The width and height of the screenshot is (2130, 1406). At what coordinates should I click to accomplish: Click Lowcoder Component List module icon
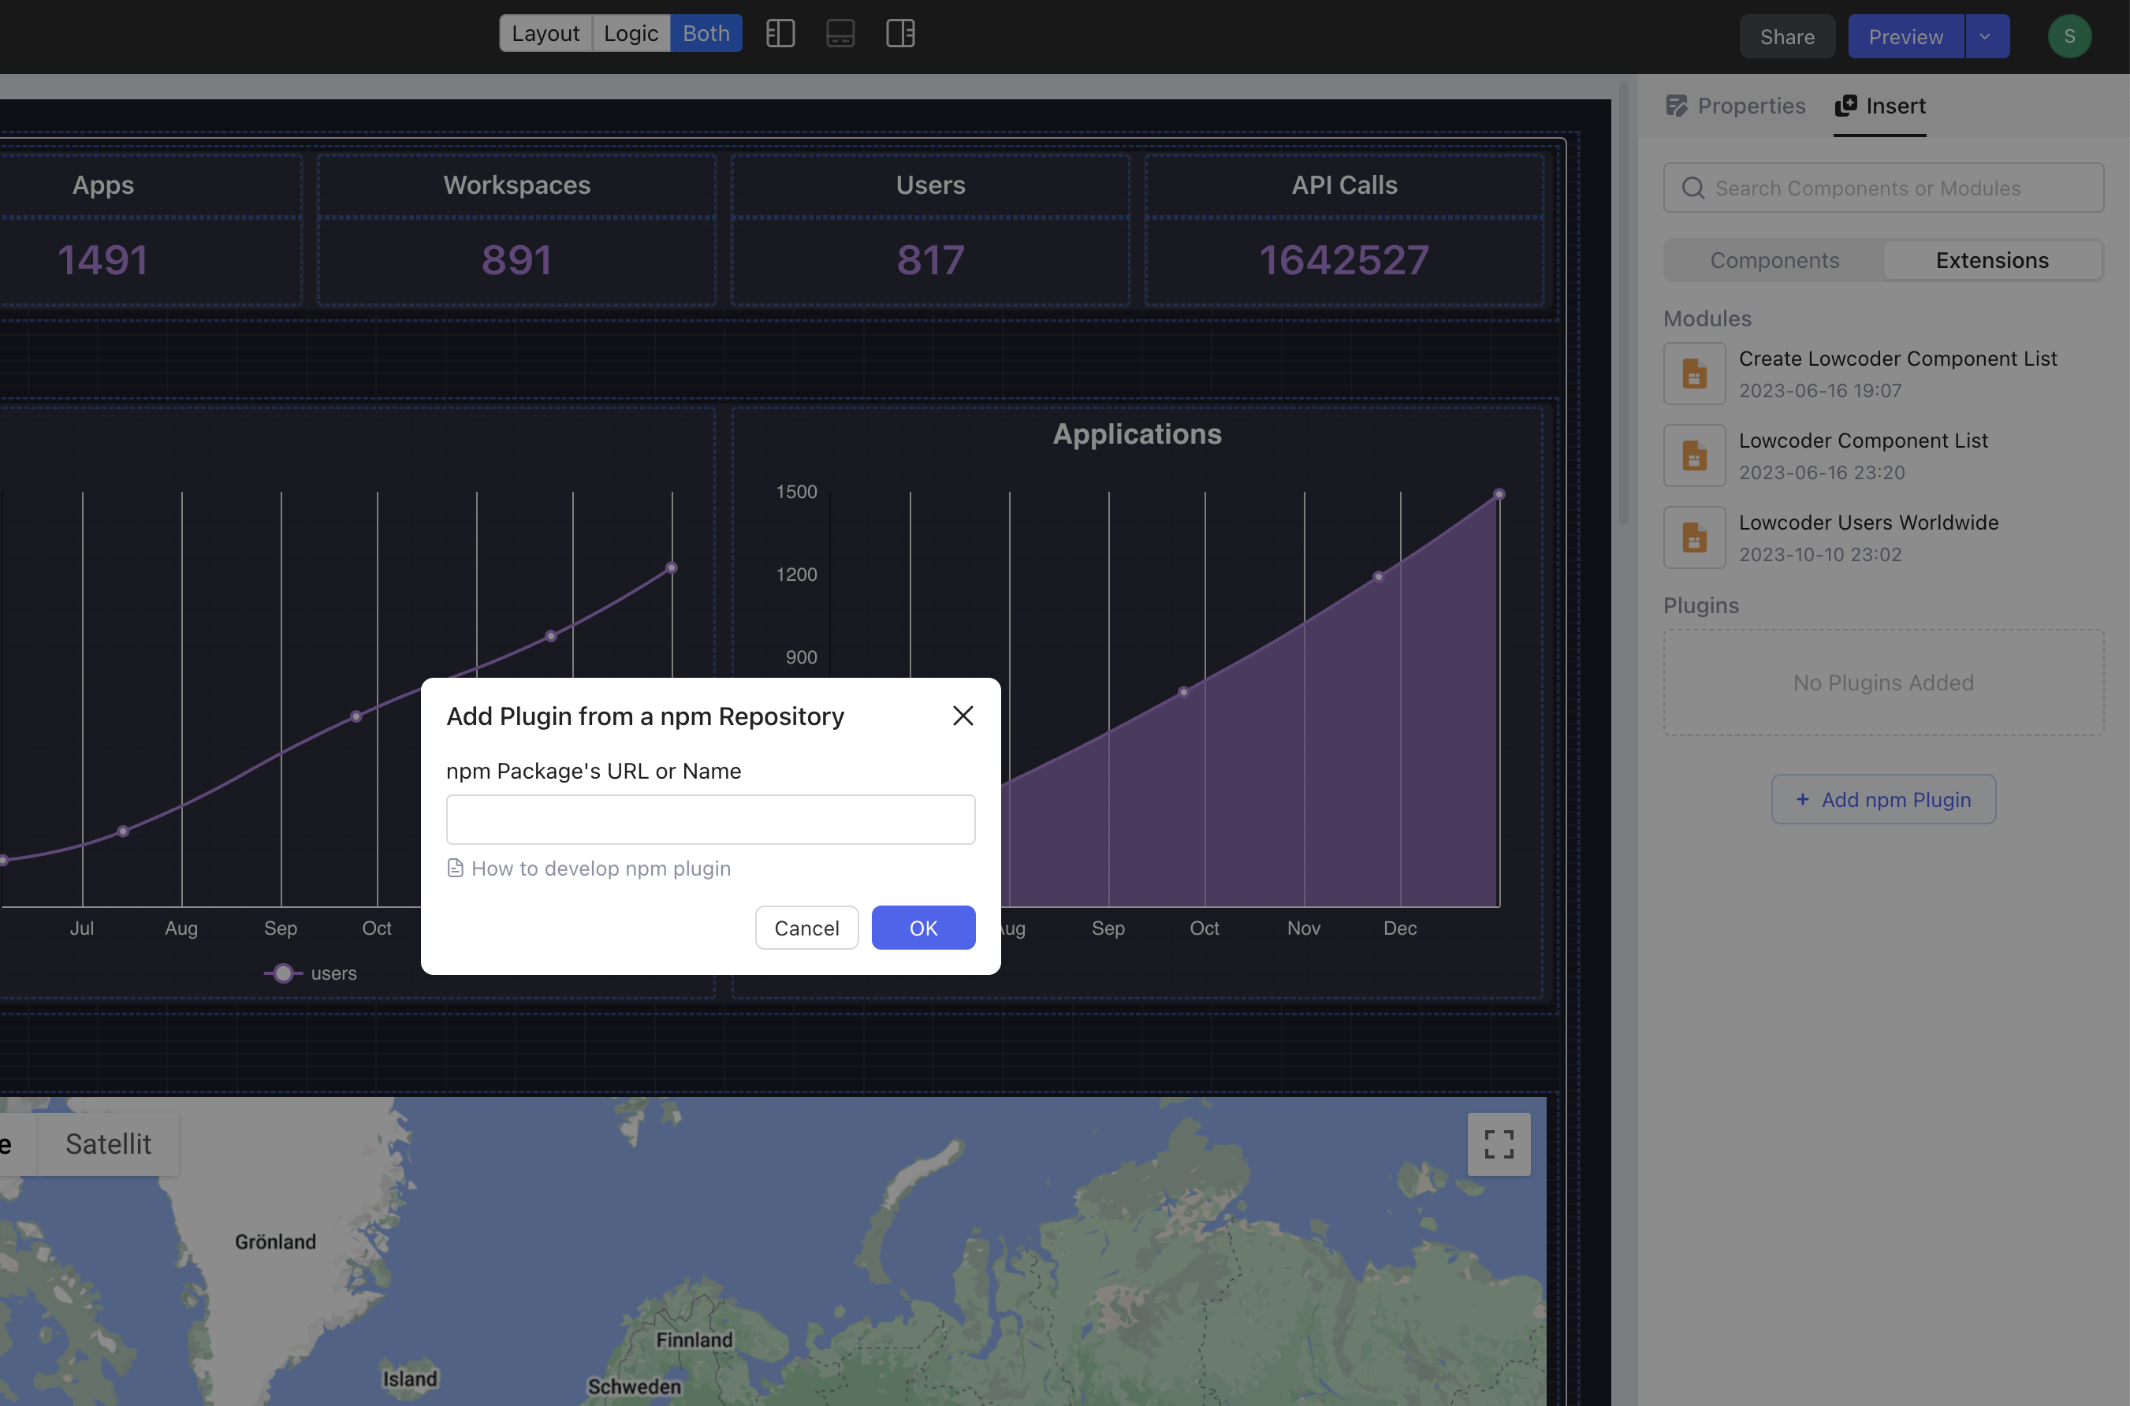[1694, 456]
